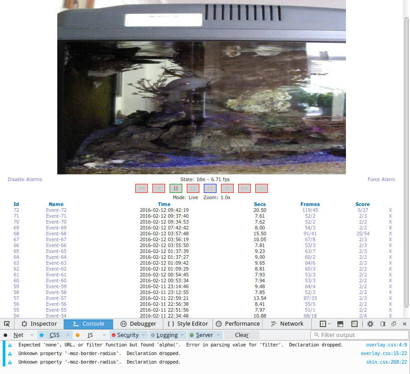Close the developer tools panel
The height and width of the screenshot is (374, 410).
[x=405, y=324]
